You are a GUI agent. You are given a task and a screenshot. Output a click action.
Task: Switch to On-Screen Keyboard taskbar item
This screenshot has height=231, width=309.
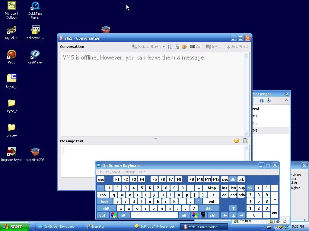pos(59,226)
